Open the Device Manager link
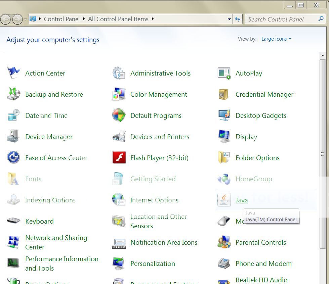This screenshot has height=284, width=329. click(x=49, y=137)
